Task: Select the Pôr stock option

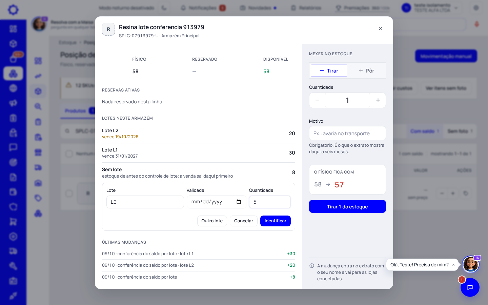Action: 366,70
